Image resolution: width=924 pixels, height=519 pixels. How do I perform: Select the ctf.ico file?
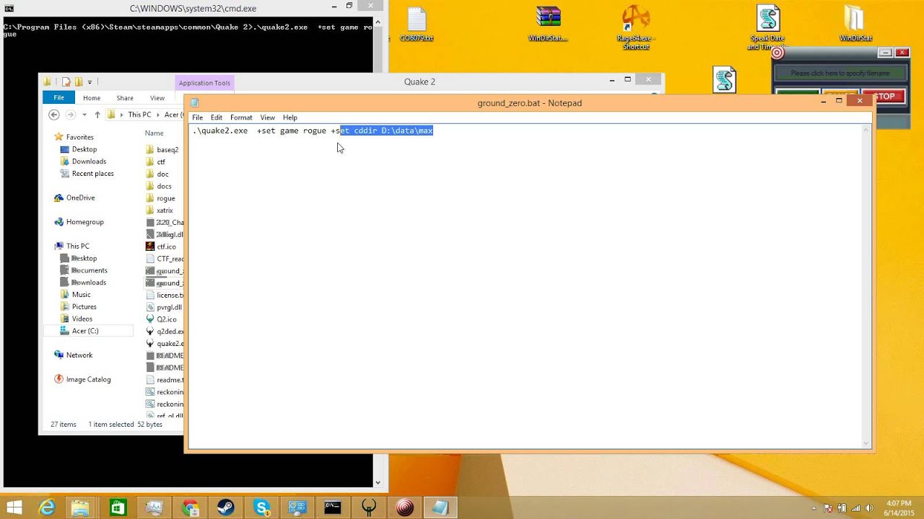[x=166, y=247]
